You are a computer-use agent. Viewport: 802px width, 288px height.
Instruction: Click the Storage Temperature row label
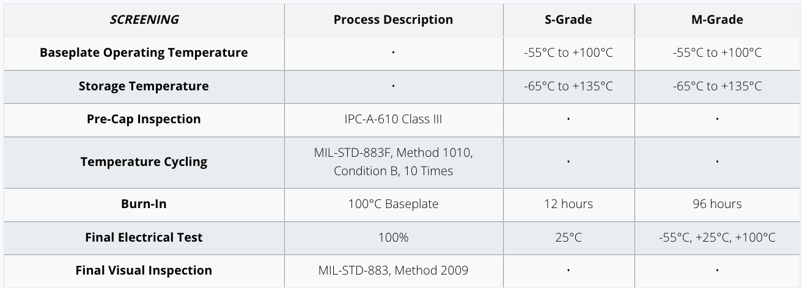tap(144, 86)
